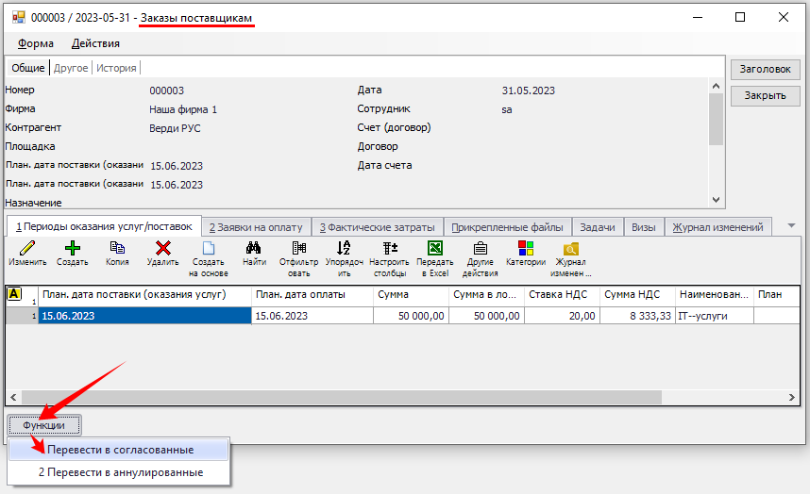
Task: Open Журнал изменений toolbar icon
Action: tap(571, 249)
